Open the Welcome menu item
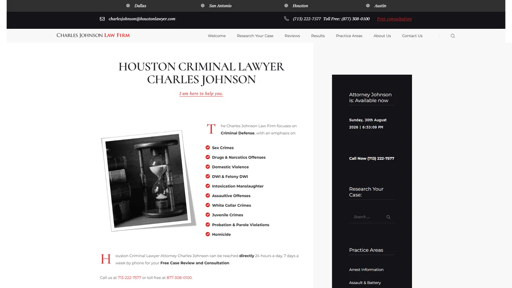Image resolution: width=512 pixels, height=288 pixels. pos(217,36)
